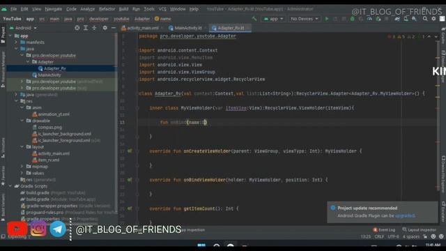This screenshot has height=251, width=446.
Task: Click the UTF-8 encoding in status bar
Action: pos(393,237)
